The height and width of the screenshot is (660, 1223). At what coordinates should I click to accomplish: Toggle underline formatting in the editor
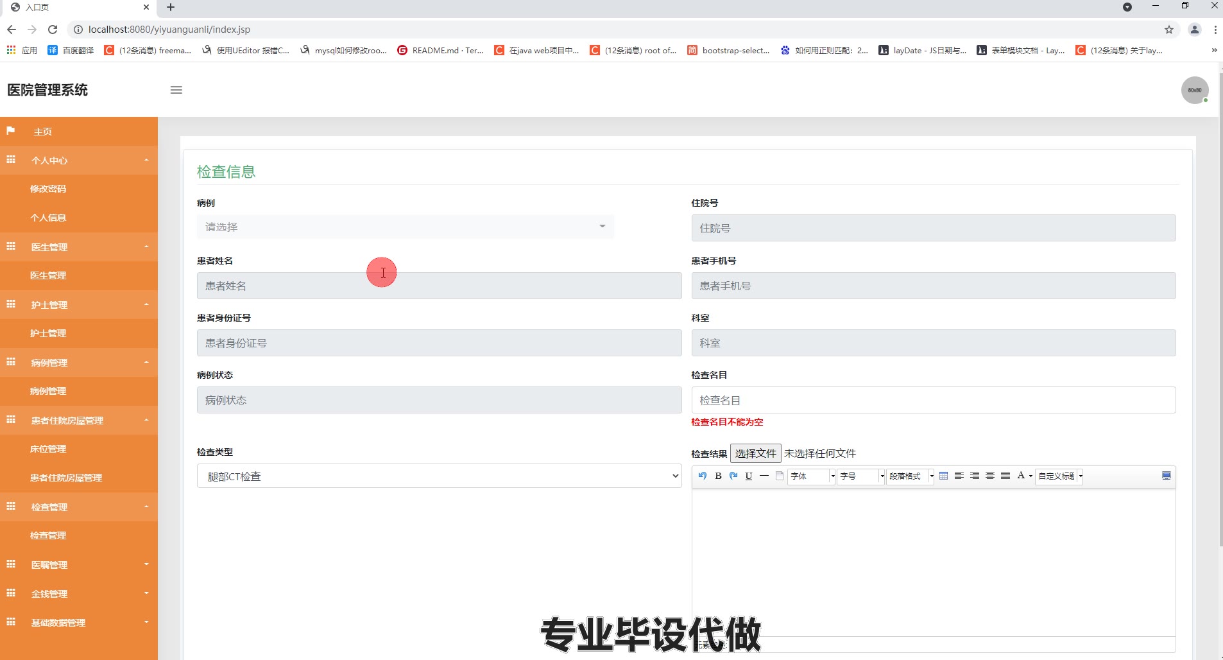click(x=749, y=476)
